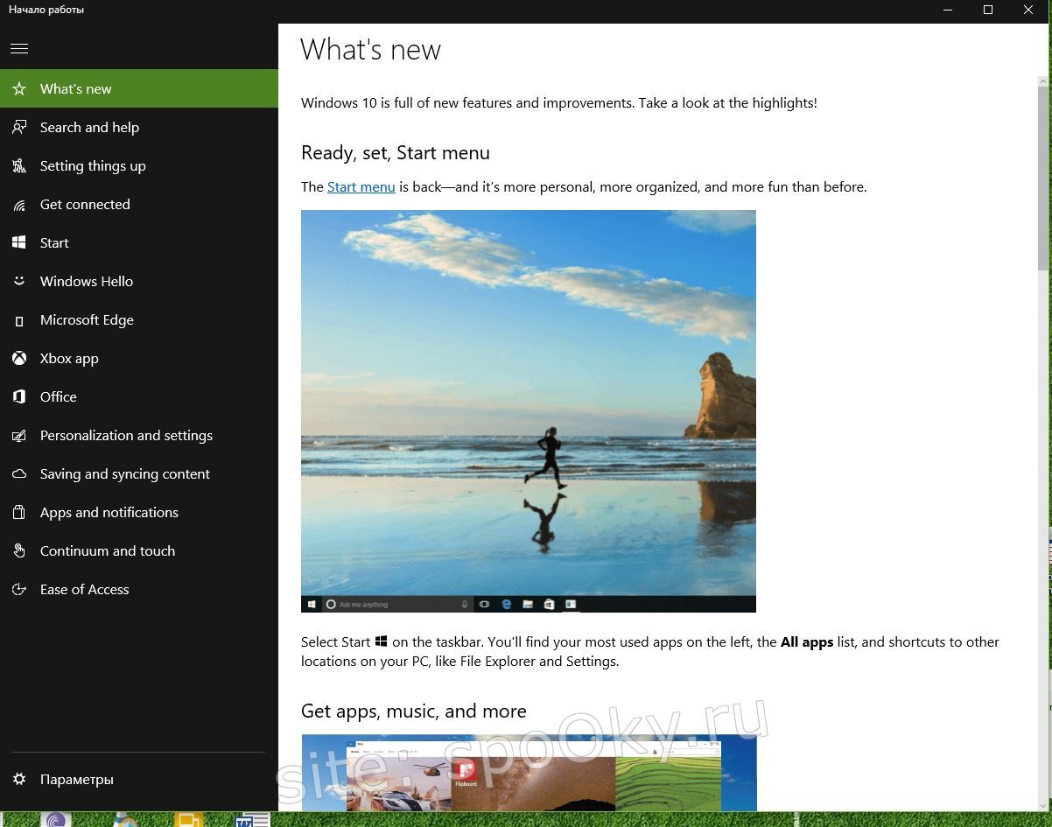Viewport: 1052px width, 827px height.
Task: Click the Начало работы window title
Action: 46,10
